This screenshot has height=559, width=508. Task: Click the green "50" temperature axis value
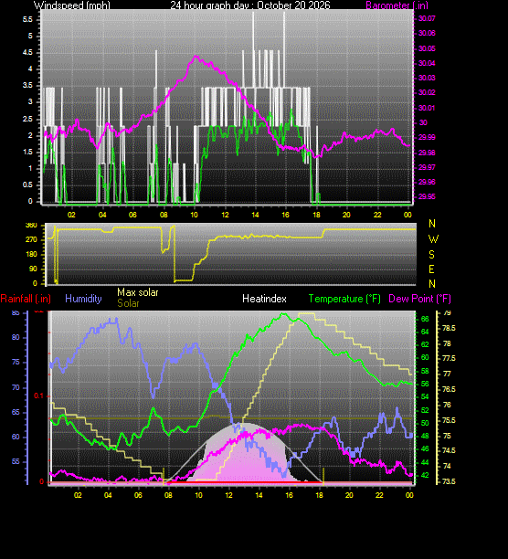click(425, 423)
